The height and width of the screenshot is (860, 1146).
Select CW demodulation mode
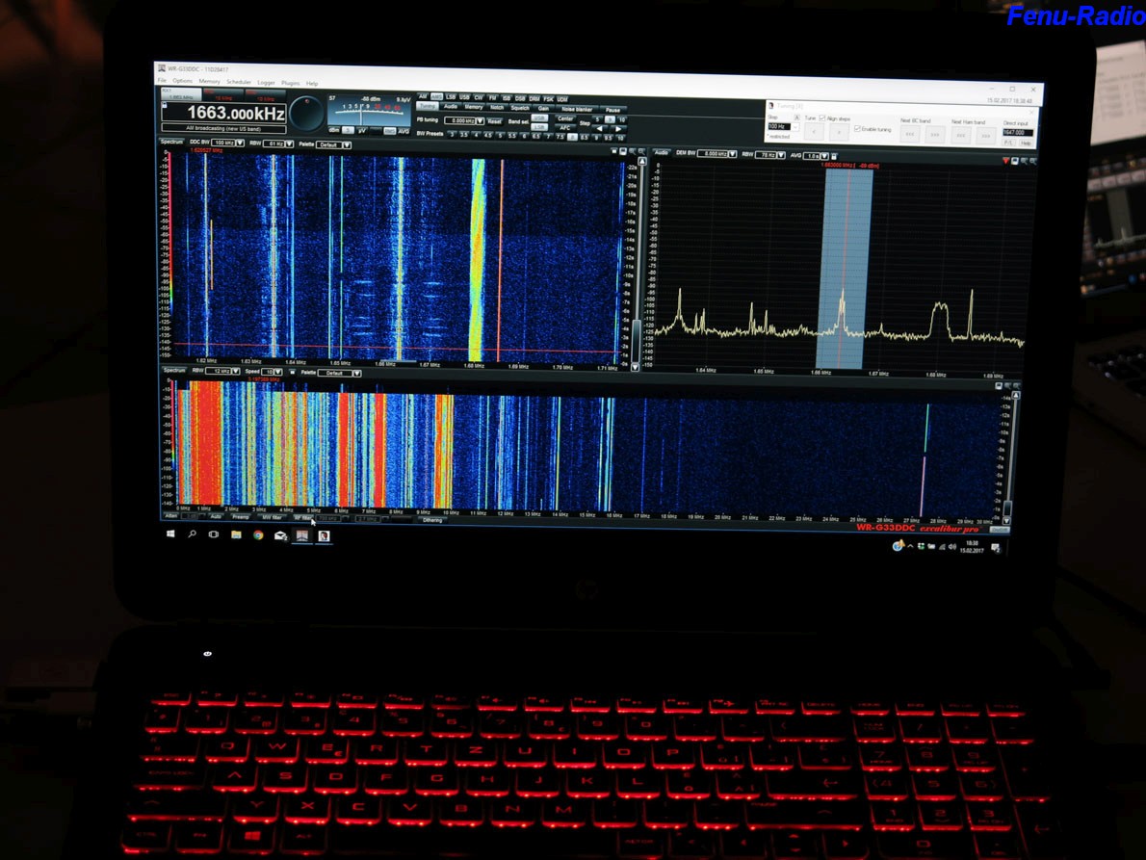point(478,98)
